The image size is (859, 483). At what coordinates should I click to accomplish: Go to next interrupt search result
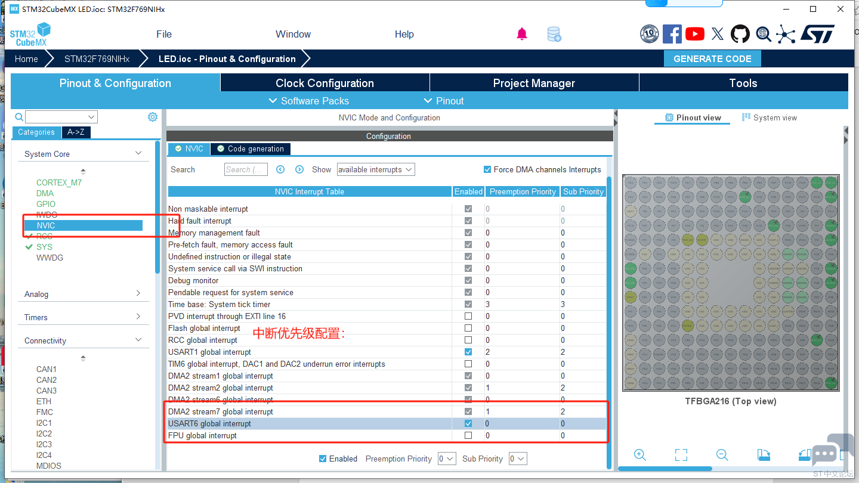299,169
